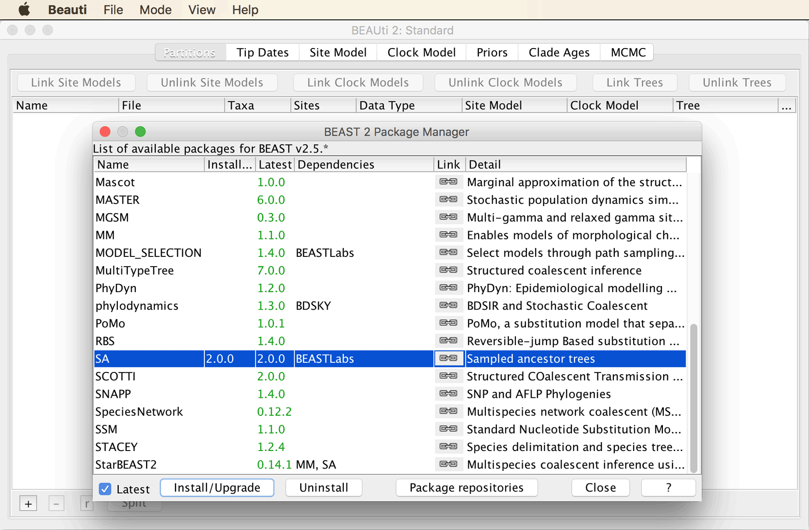The image size is (809, 530).
Task: Open the link icon for StarBEAST2 package
Action: click(448, 464)
